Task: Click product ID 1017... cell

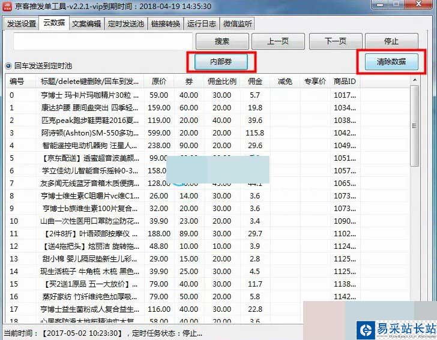Action: click(x=345, y=95)
